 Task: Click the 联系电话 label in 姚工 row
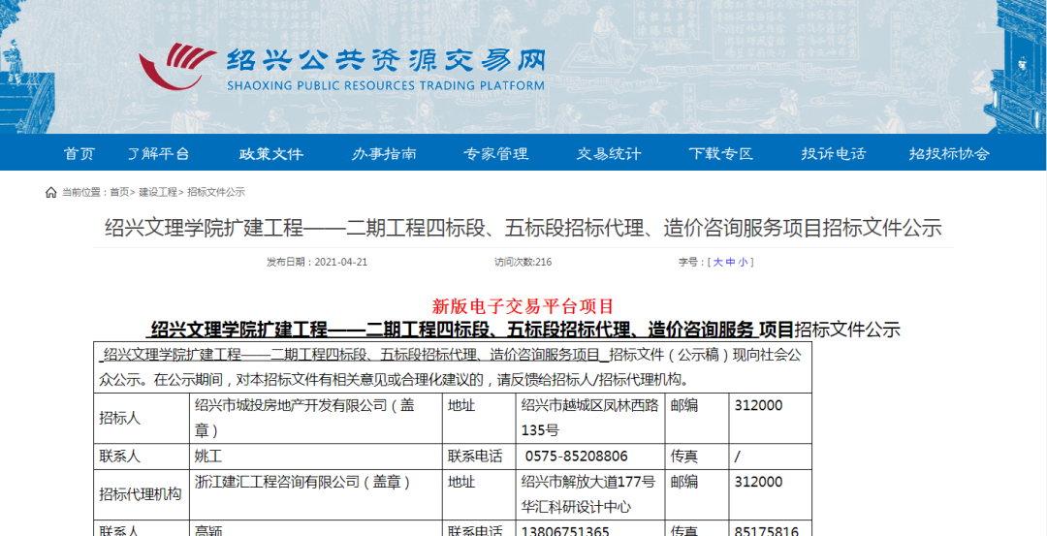[475, 457]
